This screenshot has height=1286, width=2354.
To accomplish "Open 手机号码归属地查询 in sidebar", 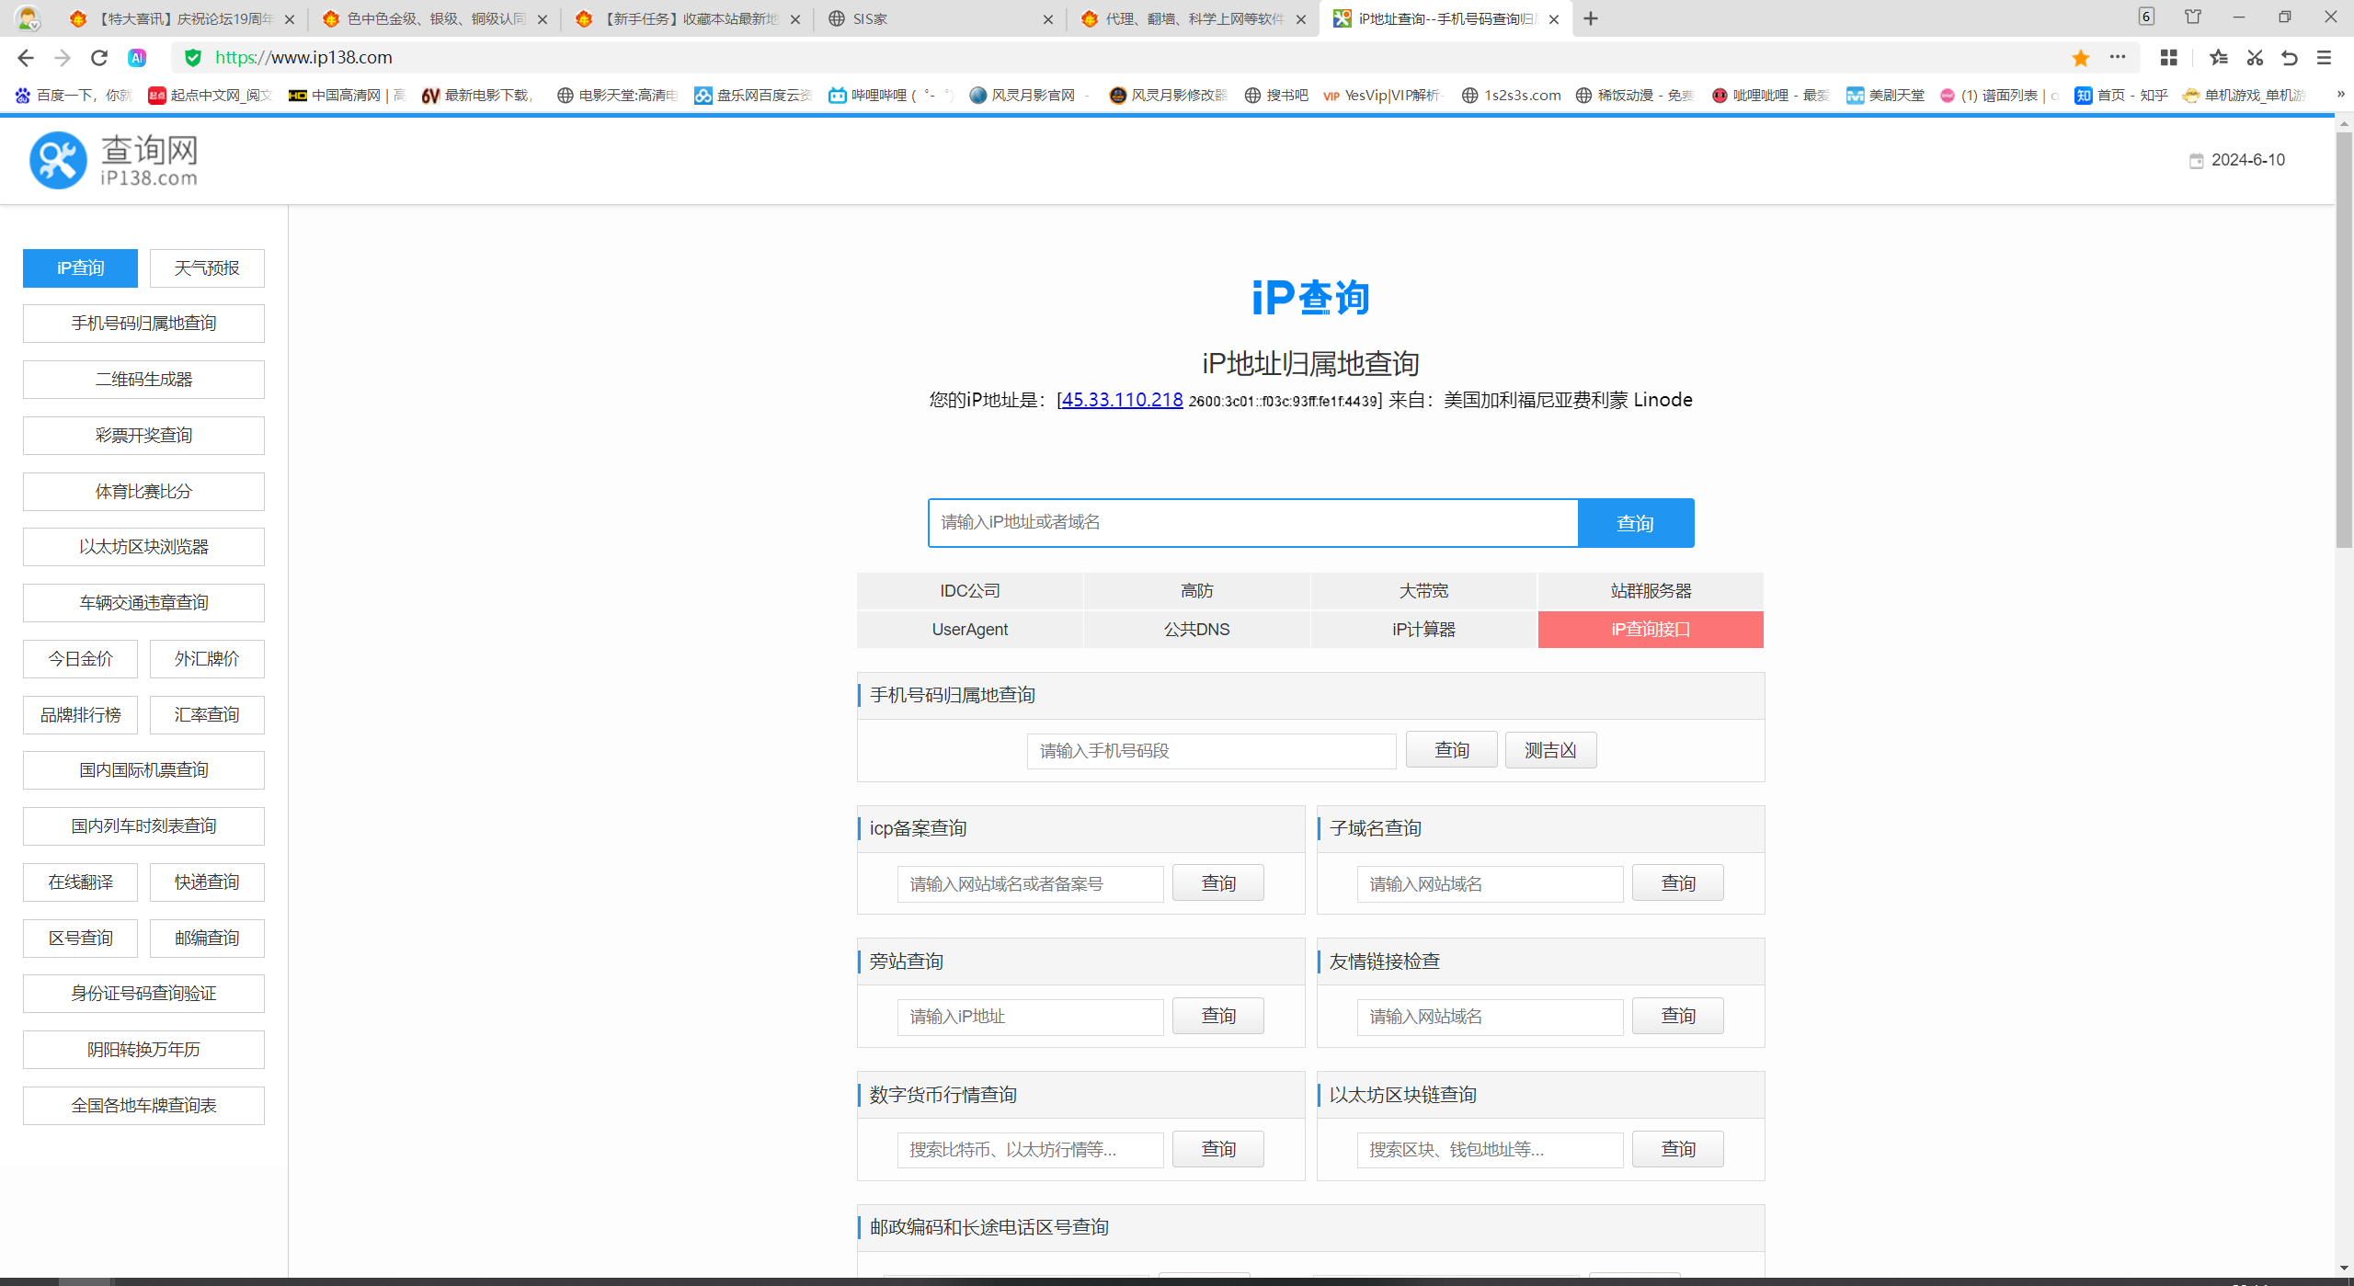I will coord(143,324).
